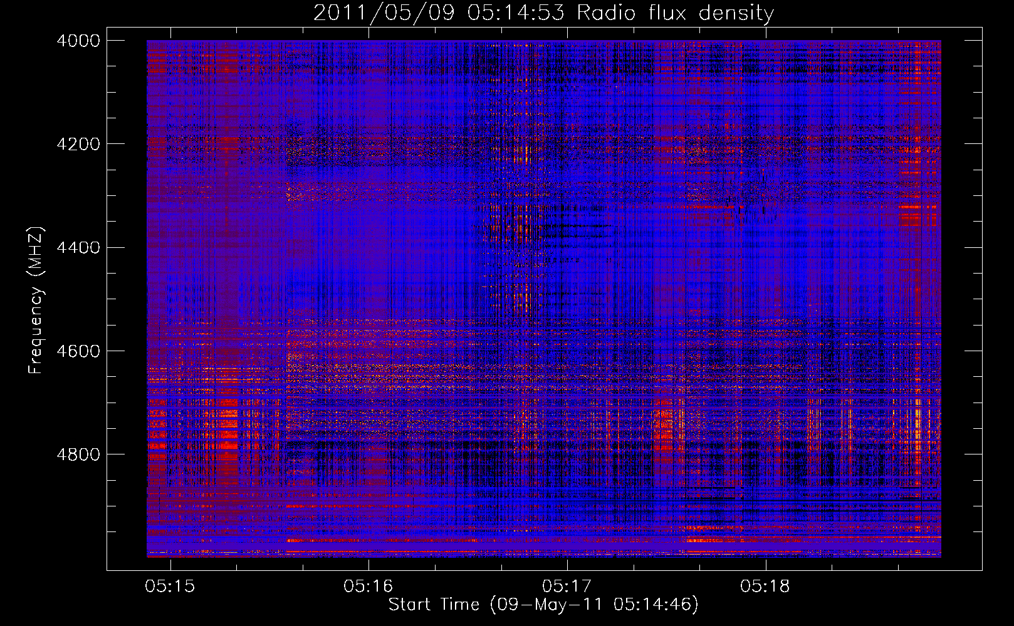Image resolution: width=1014 pixels, height=626 pixels.
Task: Click the 05:16 time tick label
Action: point(368,587)
